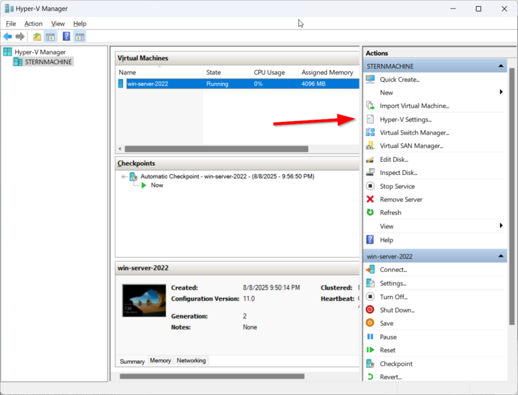Click the Up one level folder icon
Viewport: 518px width, 395px height.
pos(37,36)
